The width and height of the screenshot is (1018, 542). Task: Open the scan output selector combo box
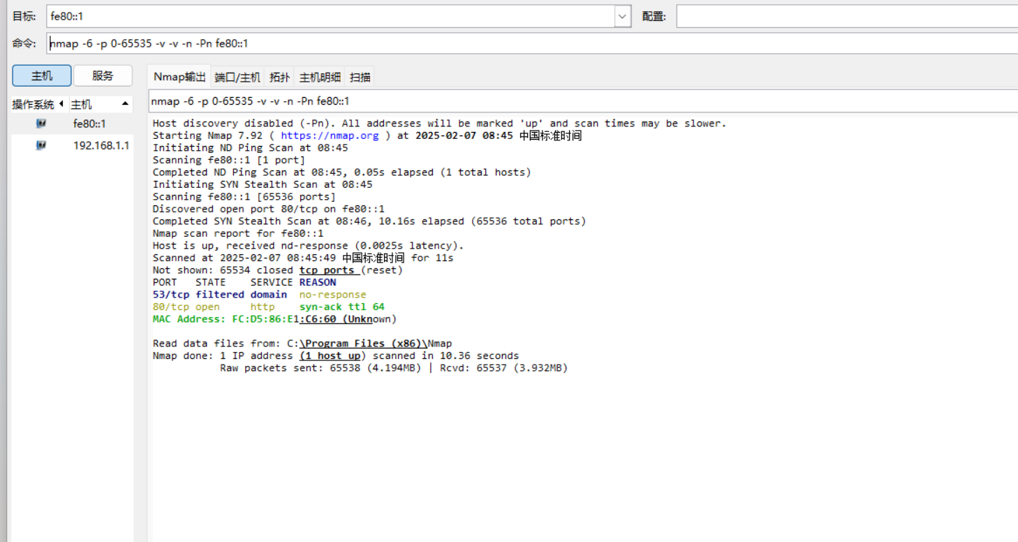[583, 101]
